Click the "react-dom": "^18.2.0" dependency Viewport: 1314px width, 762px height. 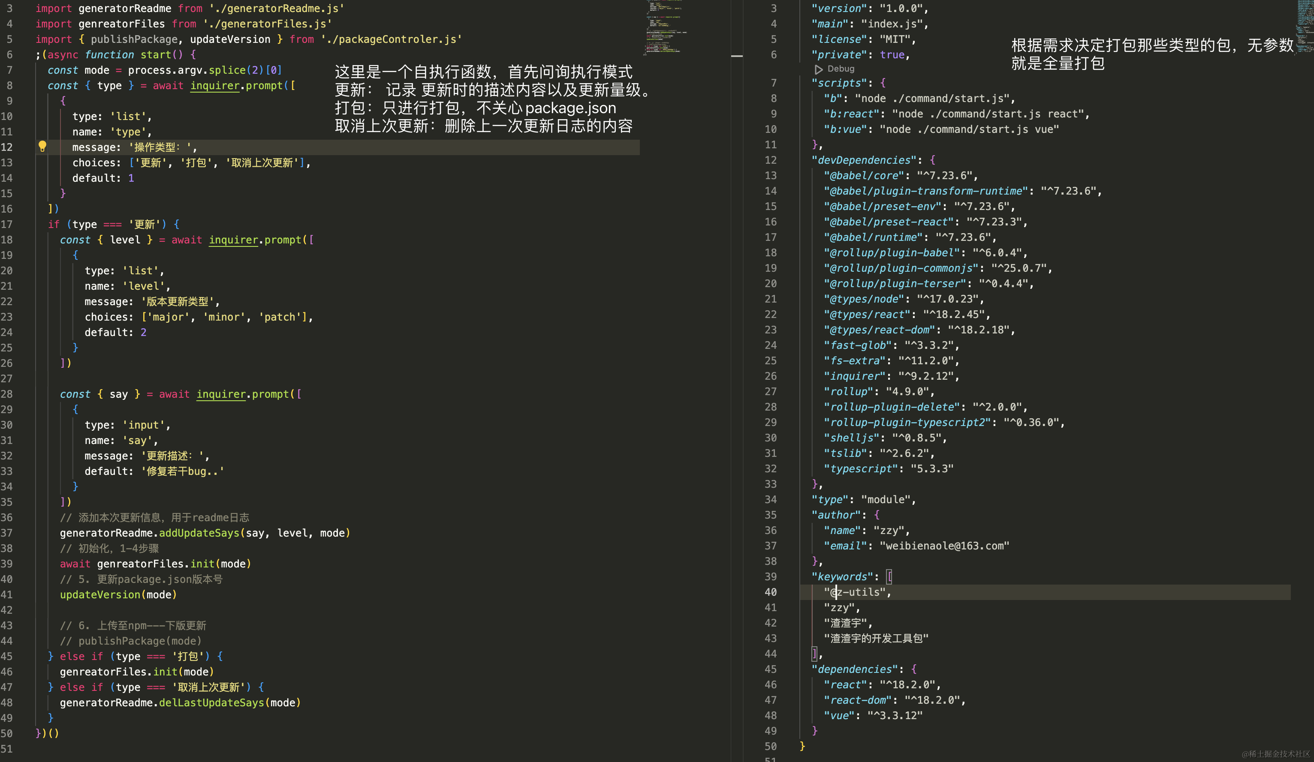(x=894, y=700)
